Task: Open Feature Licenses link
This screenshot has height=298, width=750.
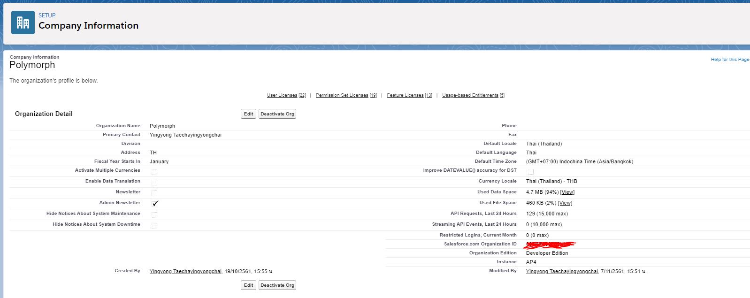Action: point(409,95)
